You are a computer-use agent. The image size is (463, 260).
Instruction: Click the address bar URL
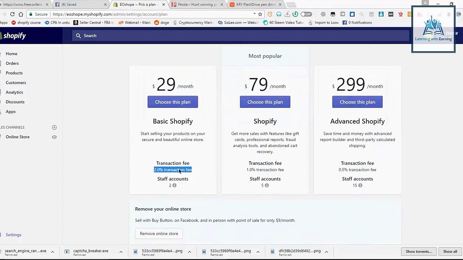[x=110, y=14]
